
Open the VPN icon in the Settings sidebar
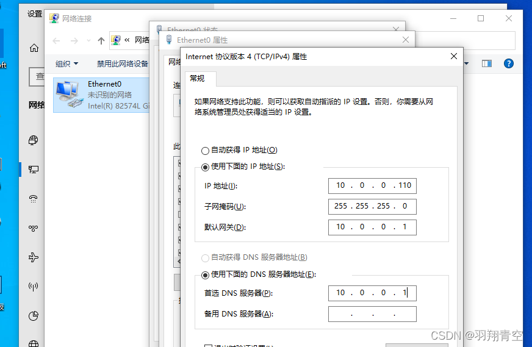(33, 228)
